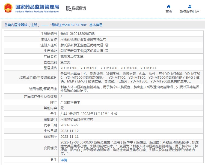This screenshot has width=205, height=165.
Task: Click the 结构及组成/主要组成成分 row label
Action: (x=38, y=78)
